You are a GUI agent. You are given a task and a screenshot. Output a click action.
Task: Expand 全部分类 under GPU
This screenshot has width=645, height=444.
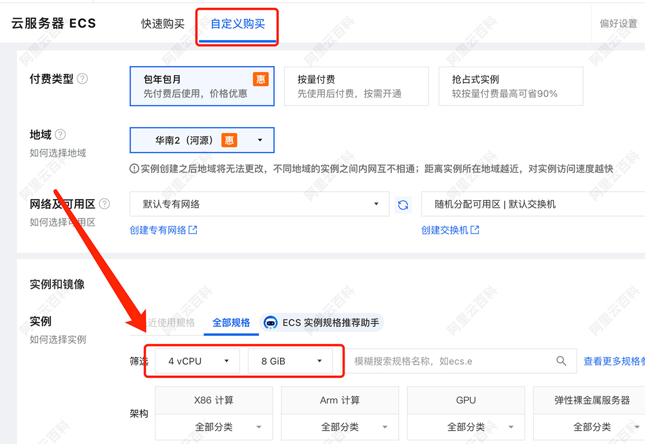point(466,427)
